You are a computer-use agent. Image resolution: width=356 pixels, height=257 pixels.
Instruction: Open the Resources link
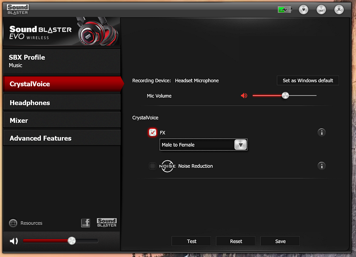pos(31,223)
